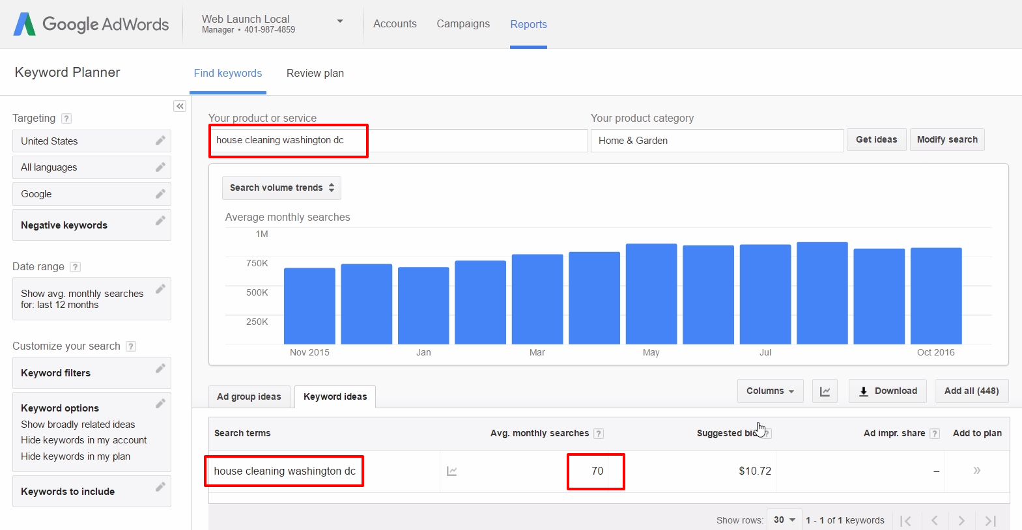Edit Keywords to include pencil icon

pyautogui.click(x=160, y=487)
